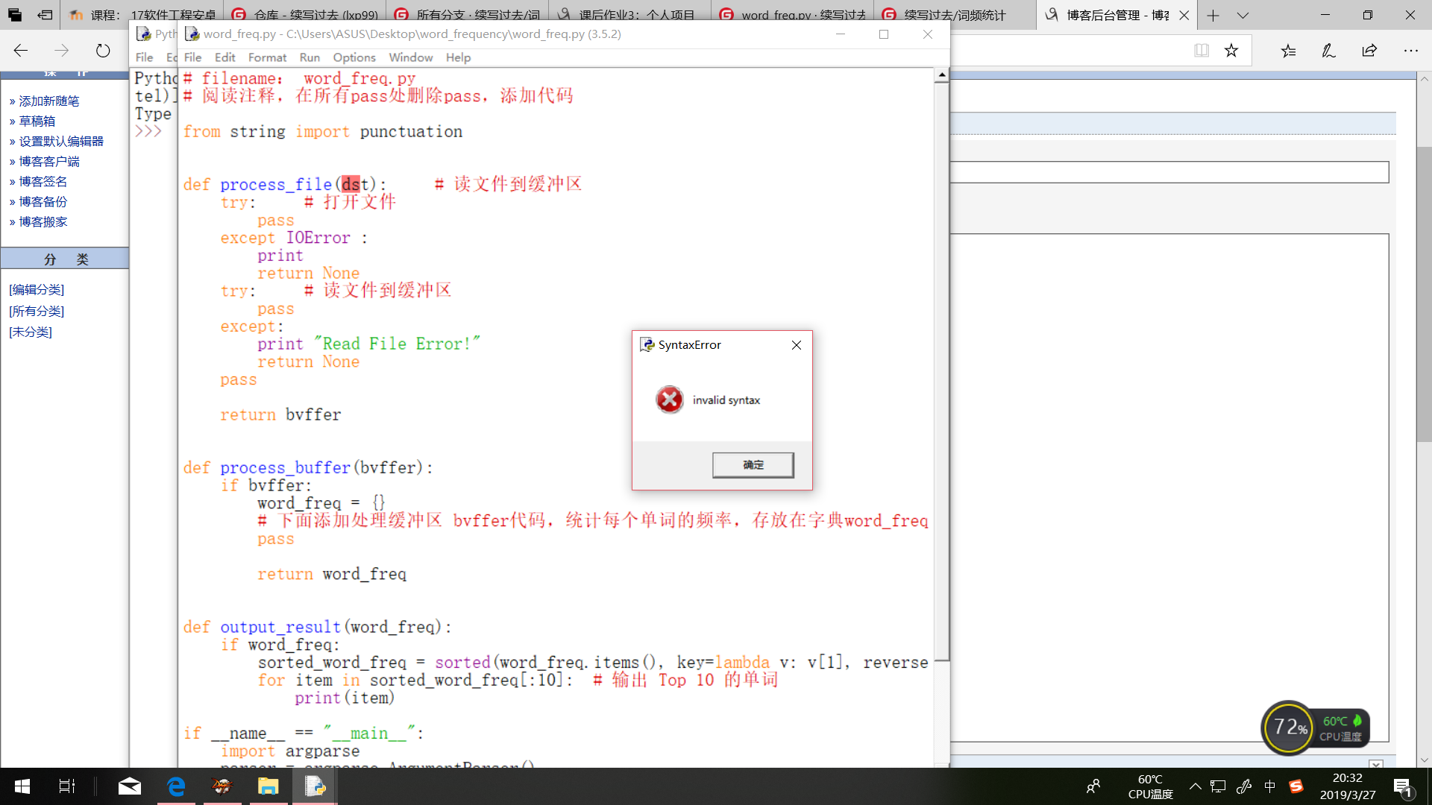
Task: Click the browser refresh icon
Action: point(103,51)
